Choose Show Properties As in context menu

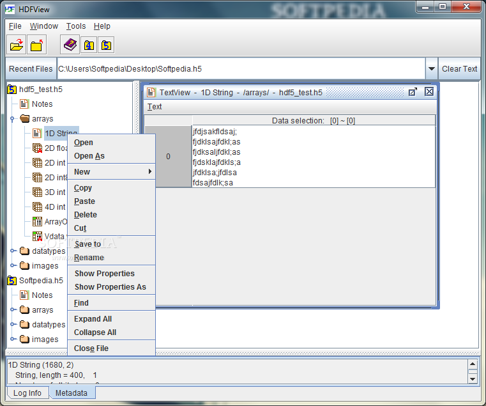(x=111, y=287)
